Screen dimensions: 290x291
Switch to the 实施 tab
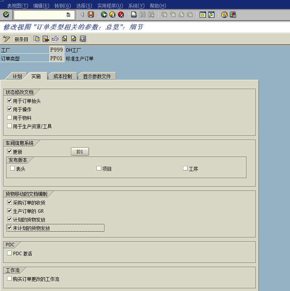coord(36,76)
